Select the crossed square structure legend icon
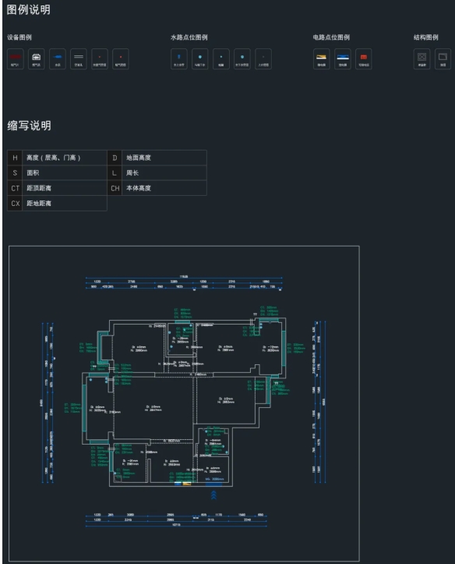Viewport: 455px width, 564px height. point(422,59)
